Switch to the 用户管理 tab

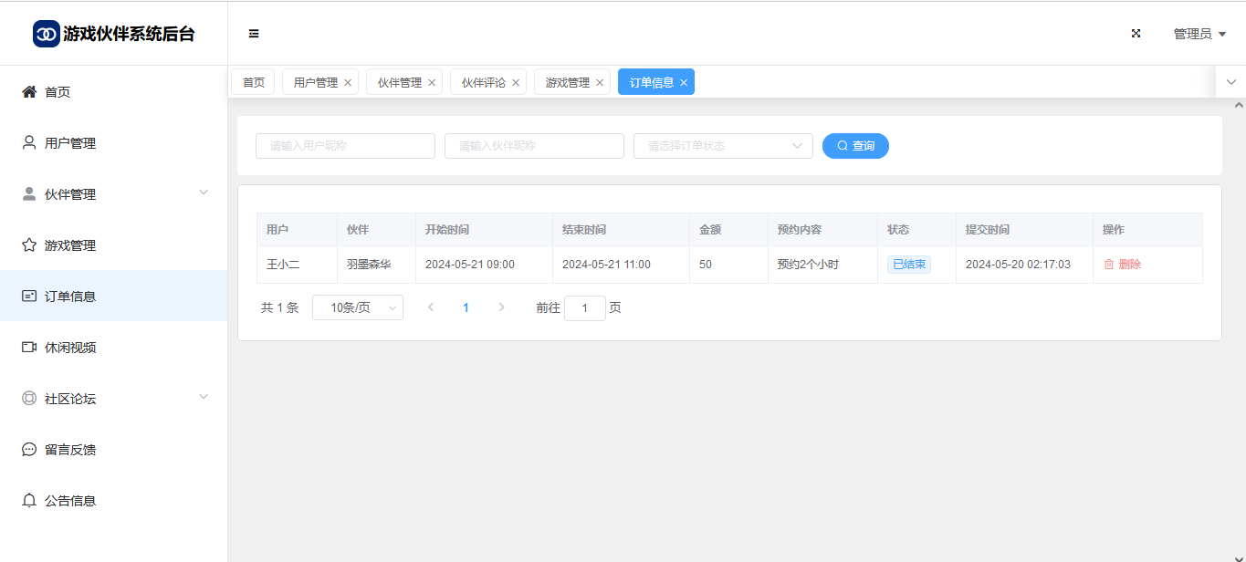click(x=315, y=82)
